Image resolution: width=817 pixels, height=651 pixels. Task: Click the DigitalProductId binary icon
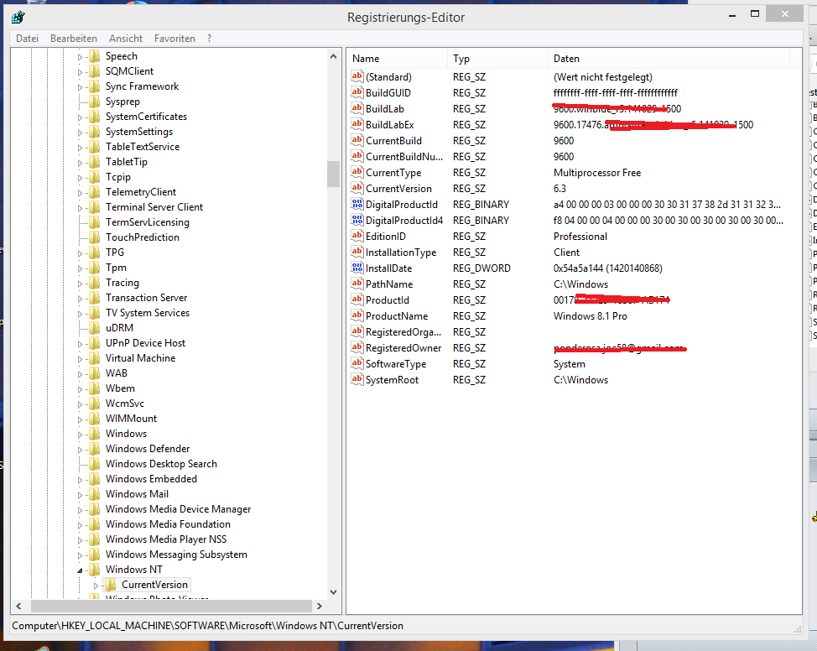pos(357,205)
